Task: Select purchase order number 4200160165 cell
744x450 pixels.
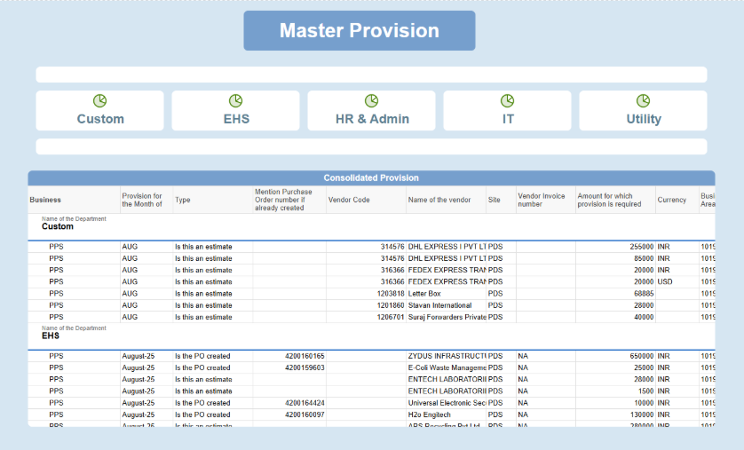Action: [x=305, y=356]
